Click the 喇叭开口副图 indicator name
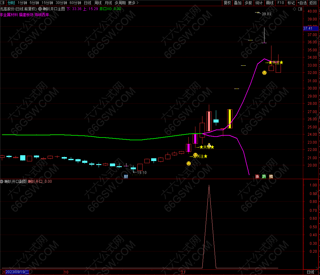Screen dimensions: 320x275 tap(16, 182)
